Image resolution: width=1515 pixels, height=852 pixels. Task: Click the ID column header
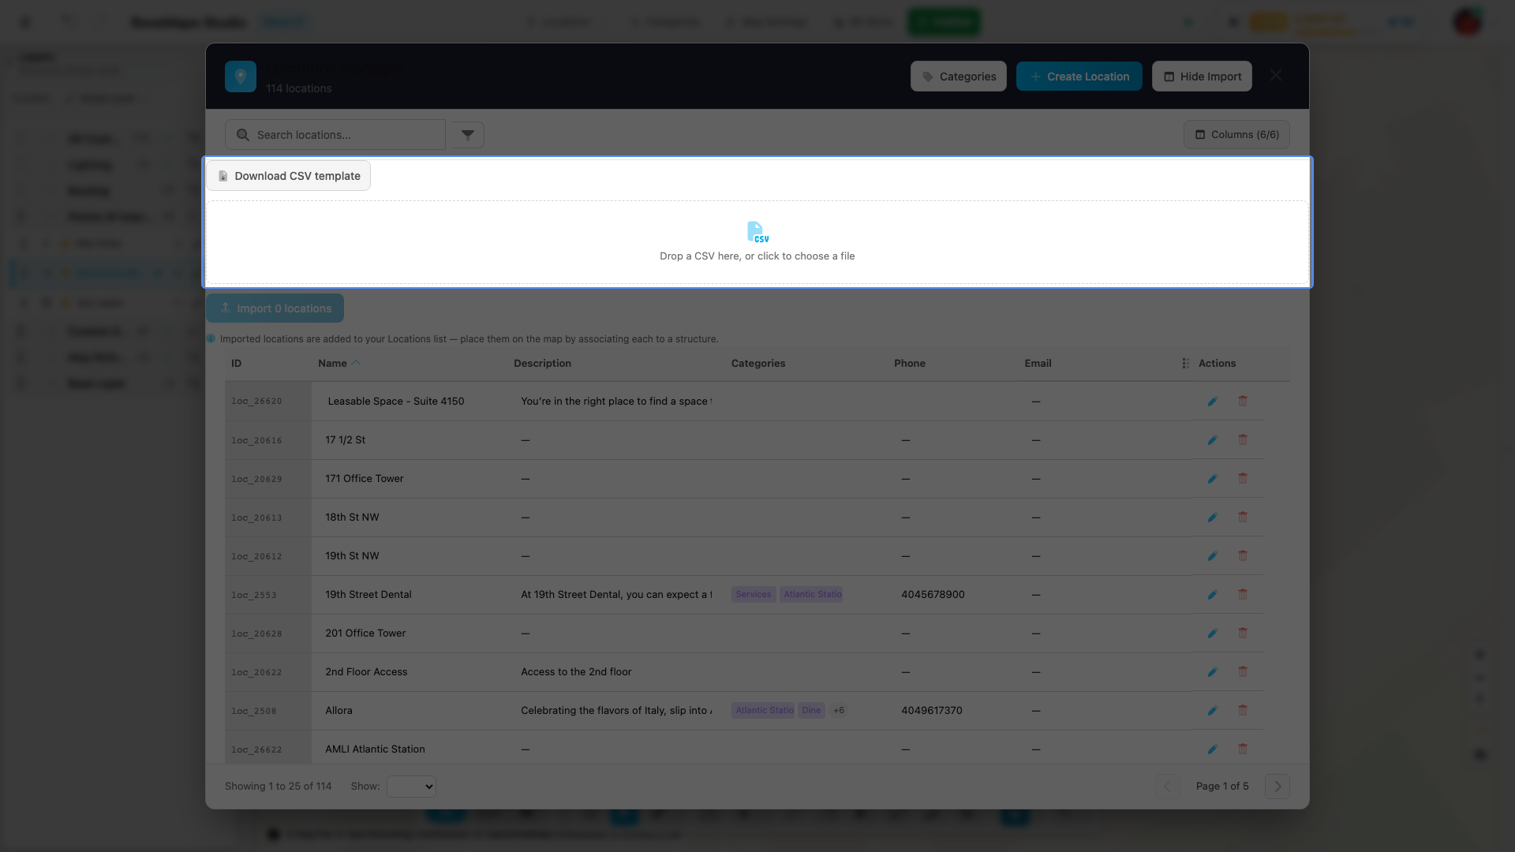coord(237,364)
